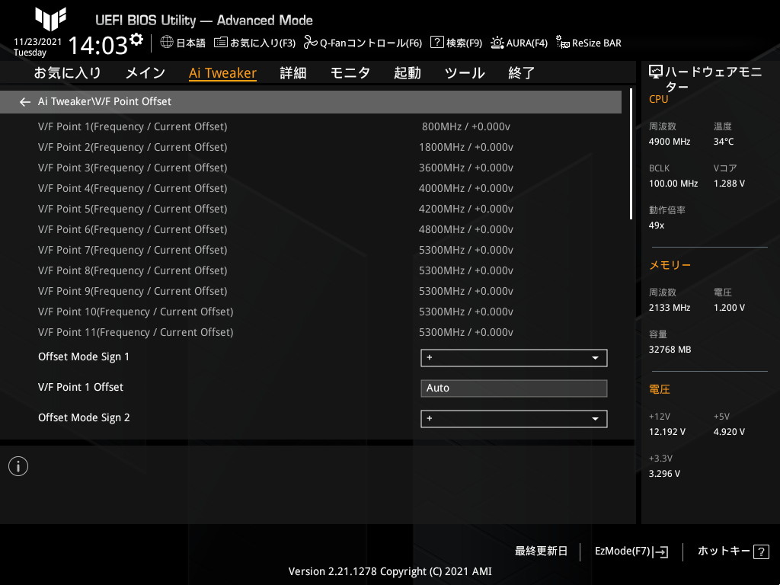Open the ツール tab
Image resolution: width=780 pixels, height=585 pixels.
[465, 73]
